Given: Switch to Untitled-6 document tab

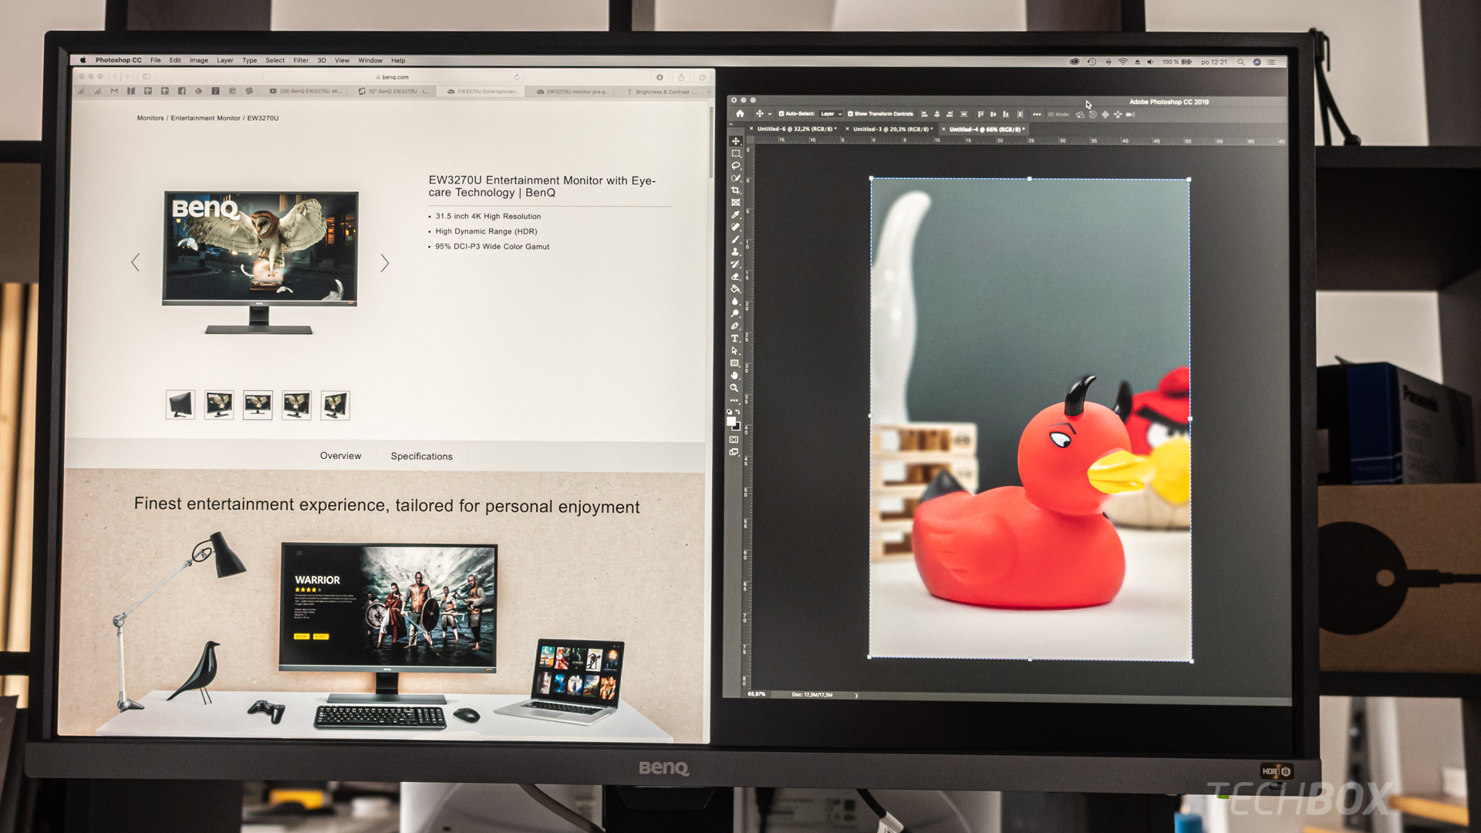Looking at the screenshot, I should coord(796,130).
